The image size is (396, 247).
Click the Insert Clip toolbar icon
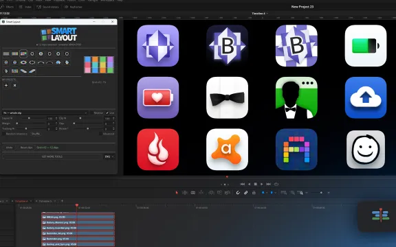click(x=211, y=193)
